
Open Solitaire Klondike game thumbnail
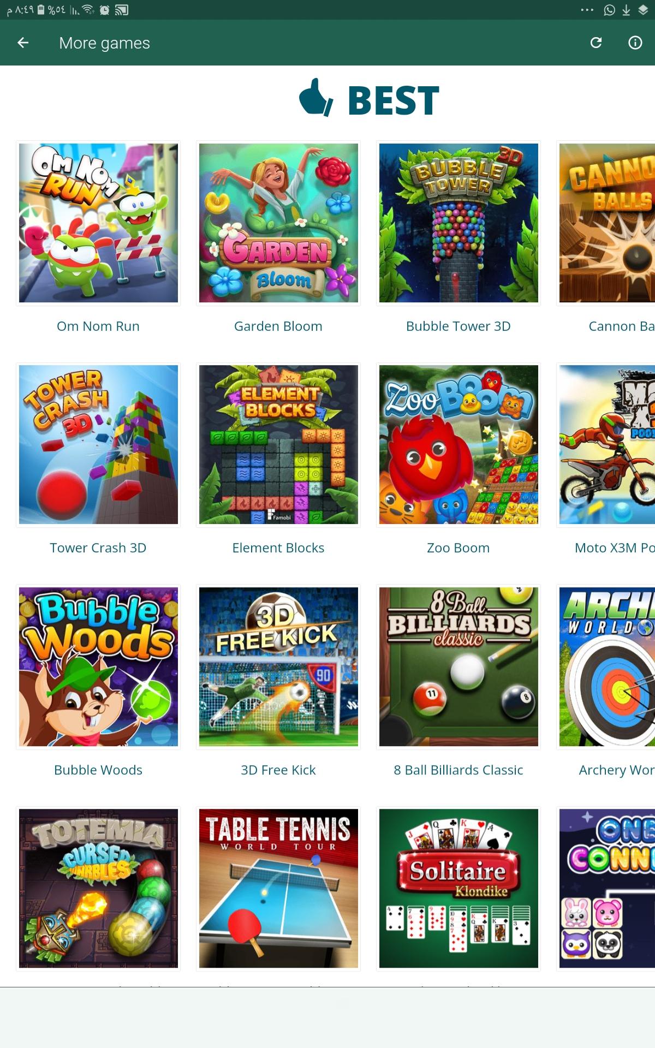coord(458,889)
